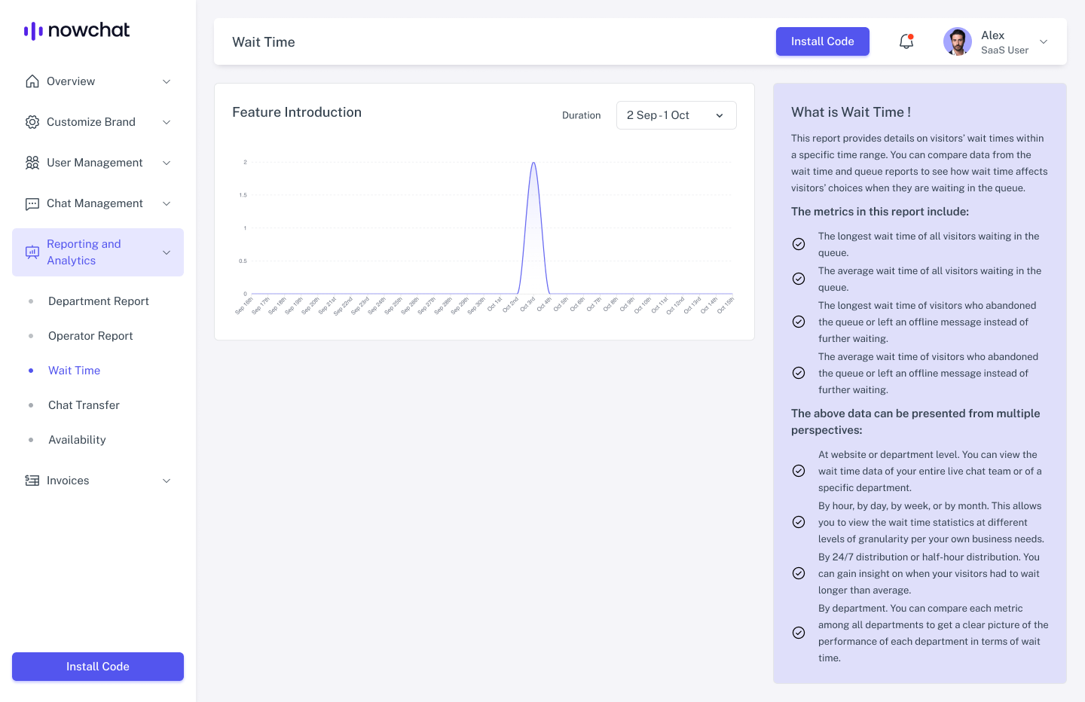The width and height of the screenshot is (1085, 702).
Task: Click the Reporting and Analytics chart icon
Action: click(x=32, y=252)
